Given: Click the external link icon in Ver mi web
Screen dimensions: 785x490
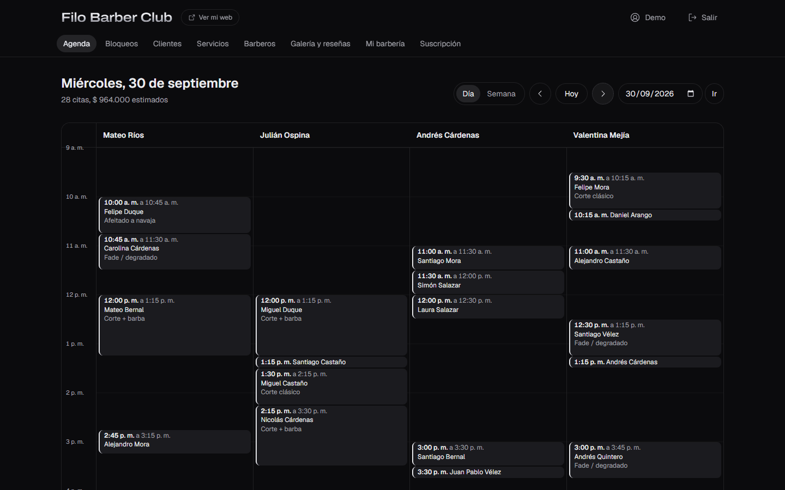Looking at the screenshot, I should coord(192,17).
